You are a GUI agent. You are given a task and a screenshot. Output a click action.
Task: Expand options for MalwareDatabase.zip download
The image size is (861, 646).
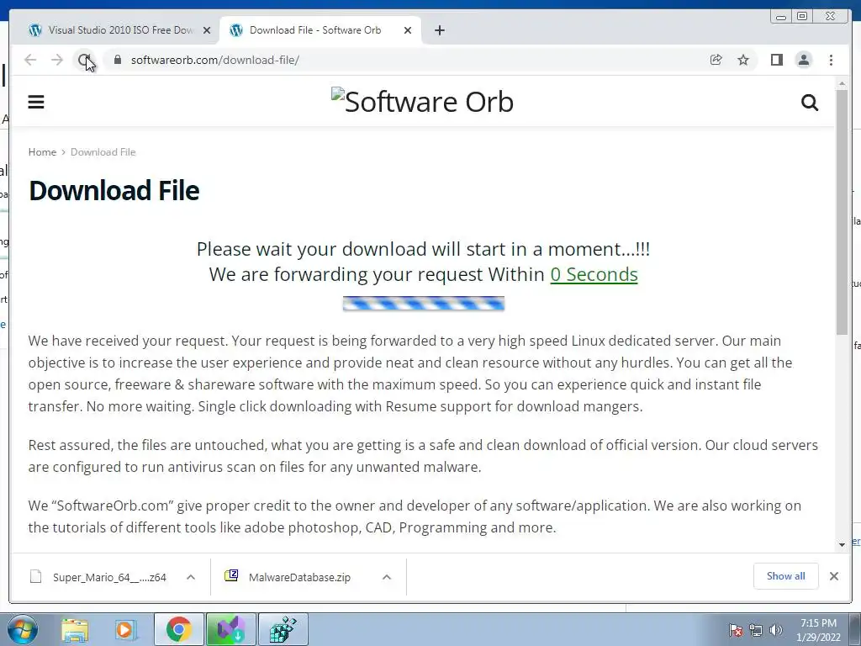point(387,577)
